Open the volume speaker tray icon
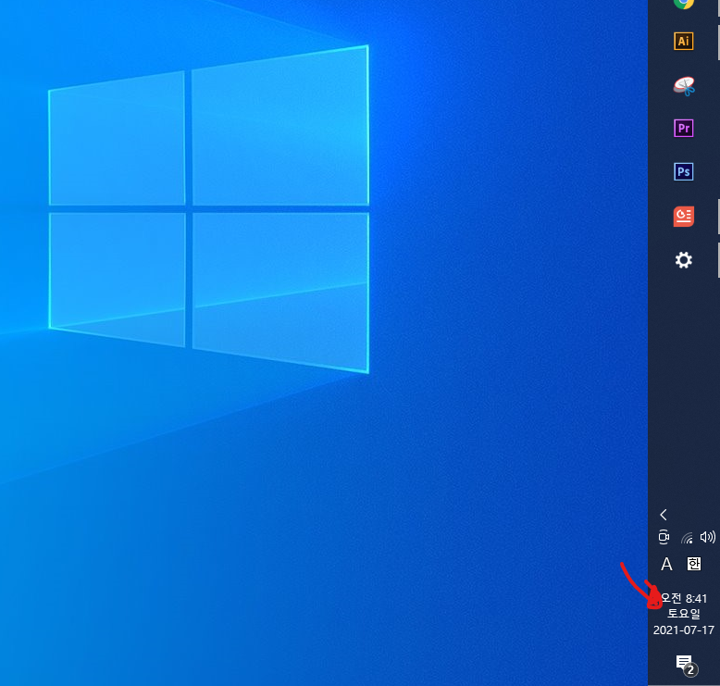The width and height of the screenshot is (720, 686). click(708, 537)
